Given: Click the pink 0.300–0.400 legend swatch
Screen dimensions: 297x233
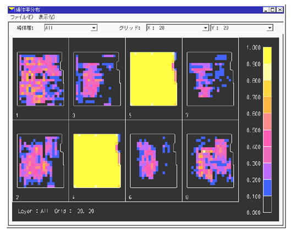Looking at the screenshot, I should [x=267, y=154].
